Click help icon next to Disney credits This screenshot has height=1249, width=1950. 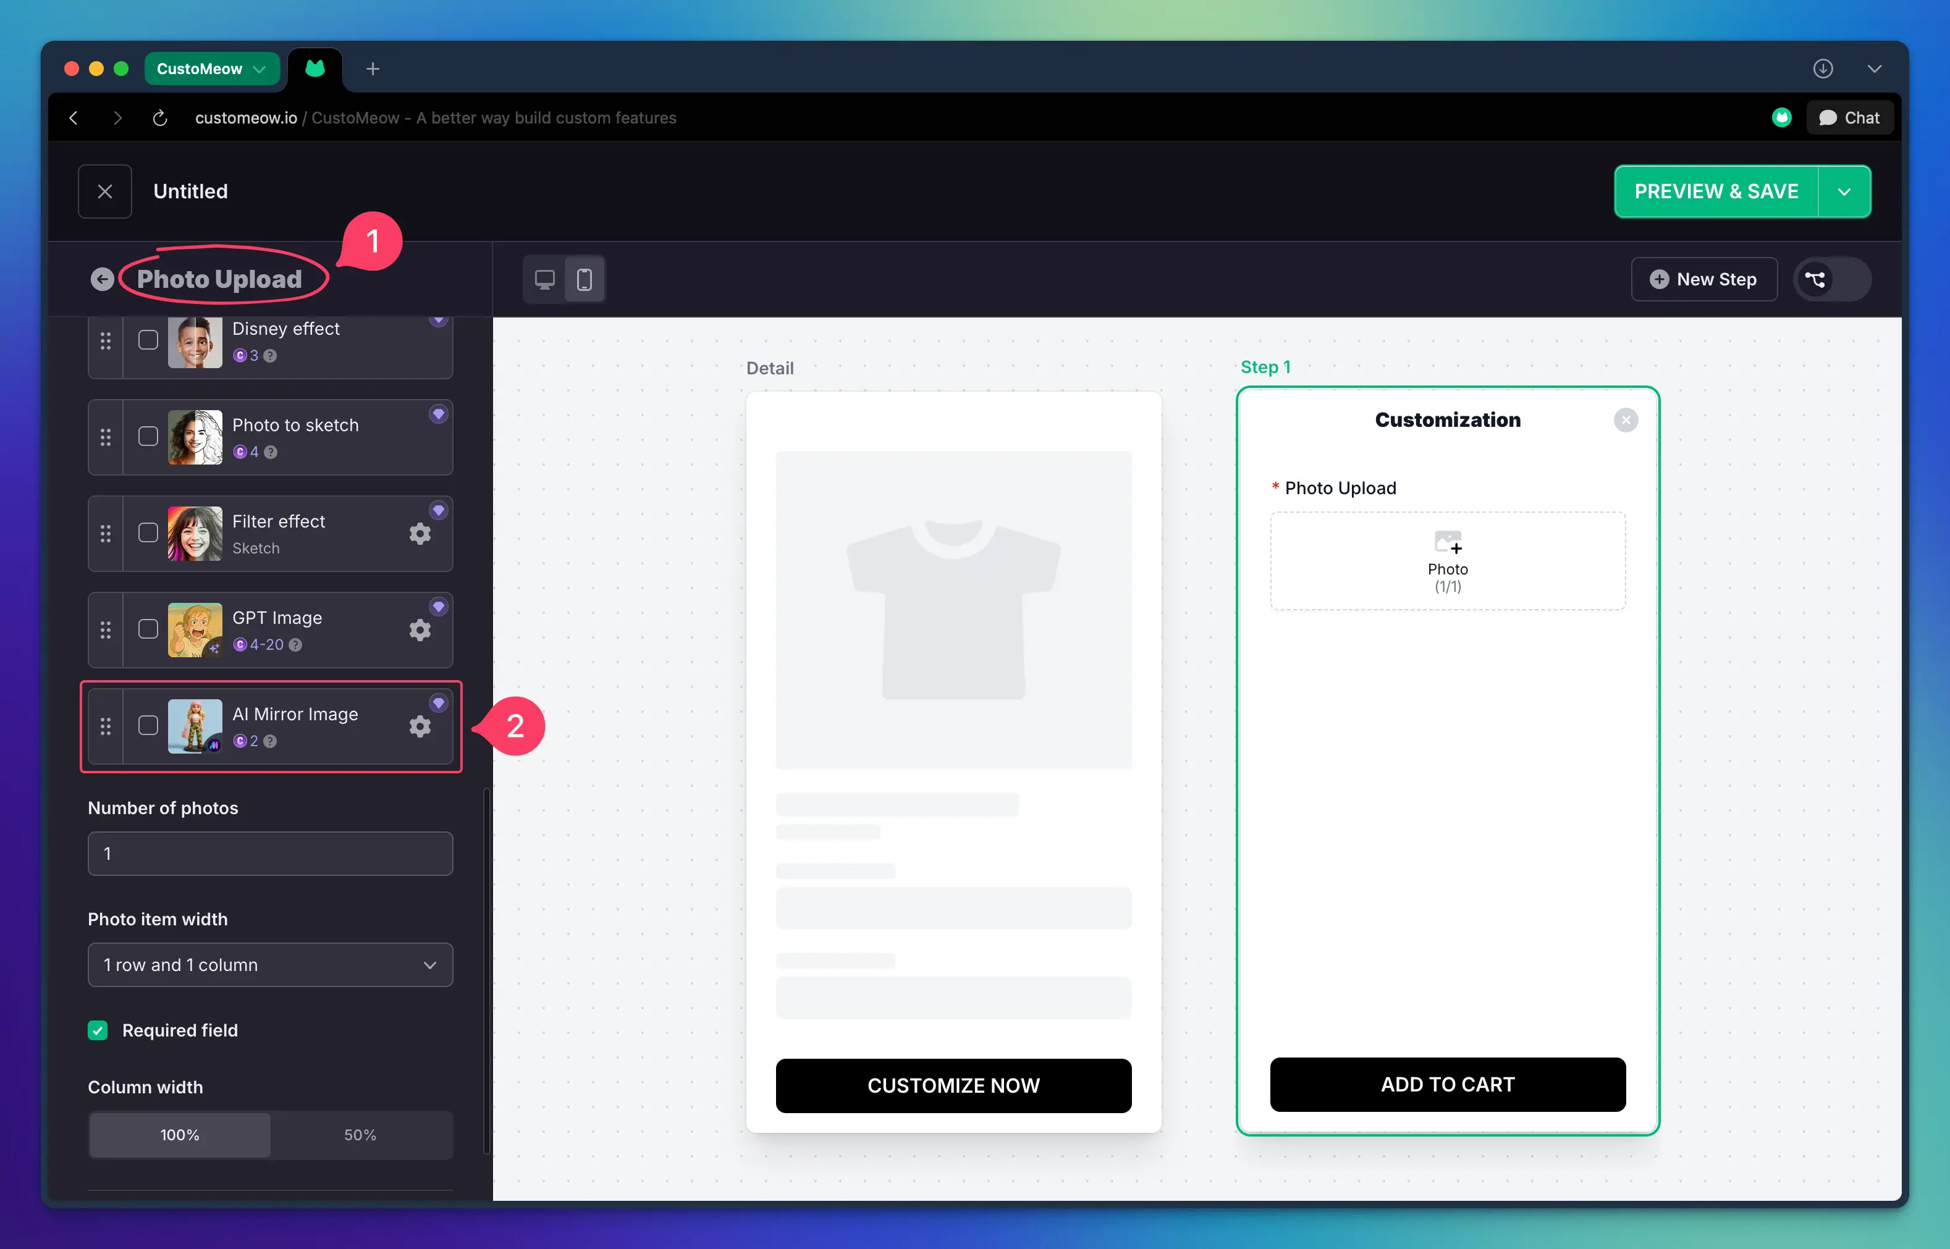(270, 356)
